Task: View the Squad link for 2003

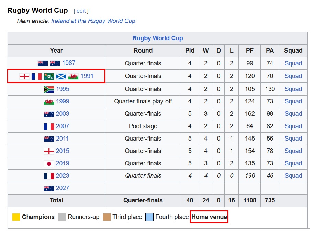Action: pos(293,114)
